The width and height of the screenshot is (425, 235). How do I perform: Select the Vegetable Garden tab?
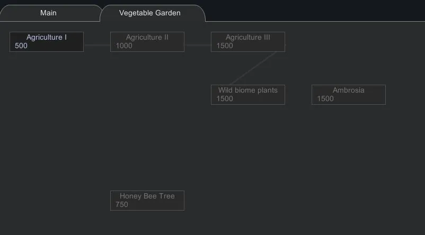point(149,13)
